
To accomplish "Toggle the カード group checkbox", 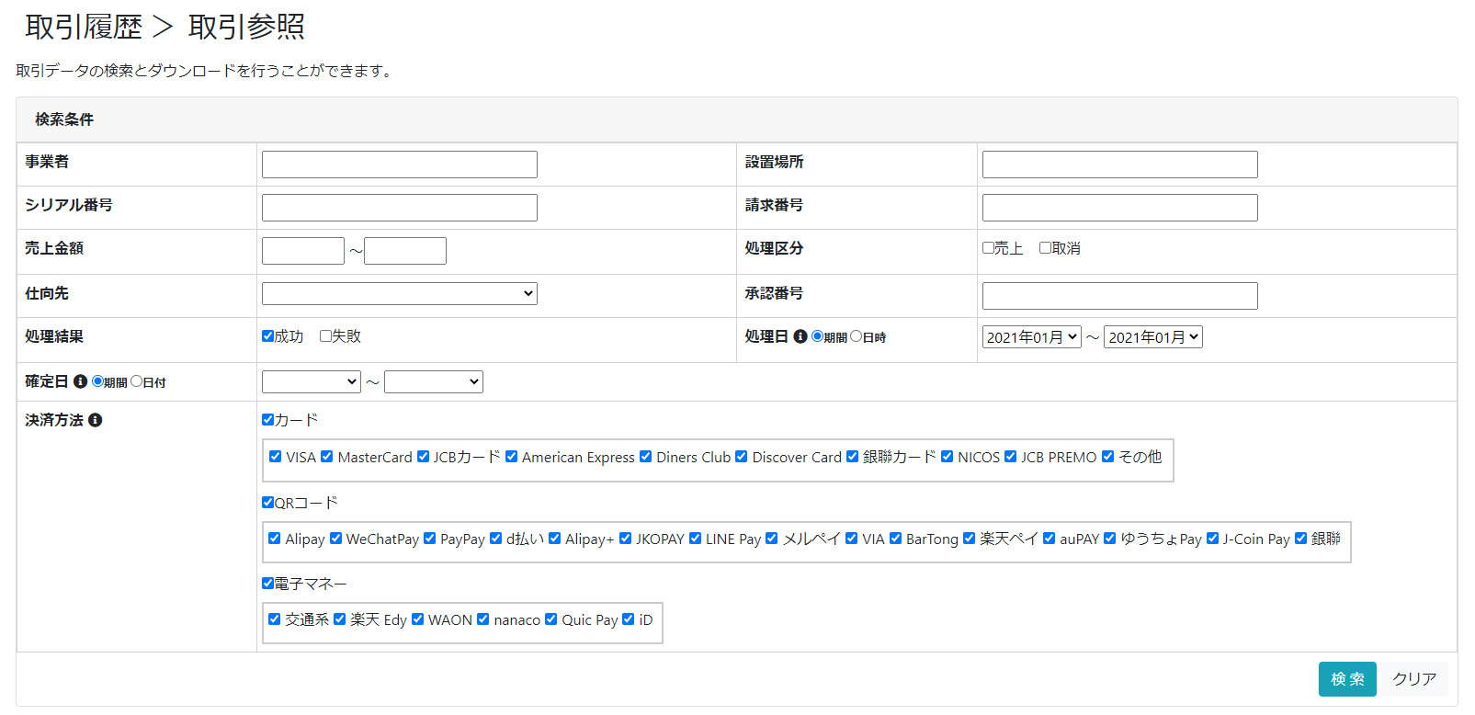I will tap(267, 420).
